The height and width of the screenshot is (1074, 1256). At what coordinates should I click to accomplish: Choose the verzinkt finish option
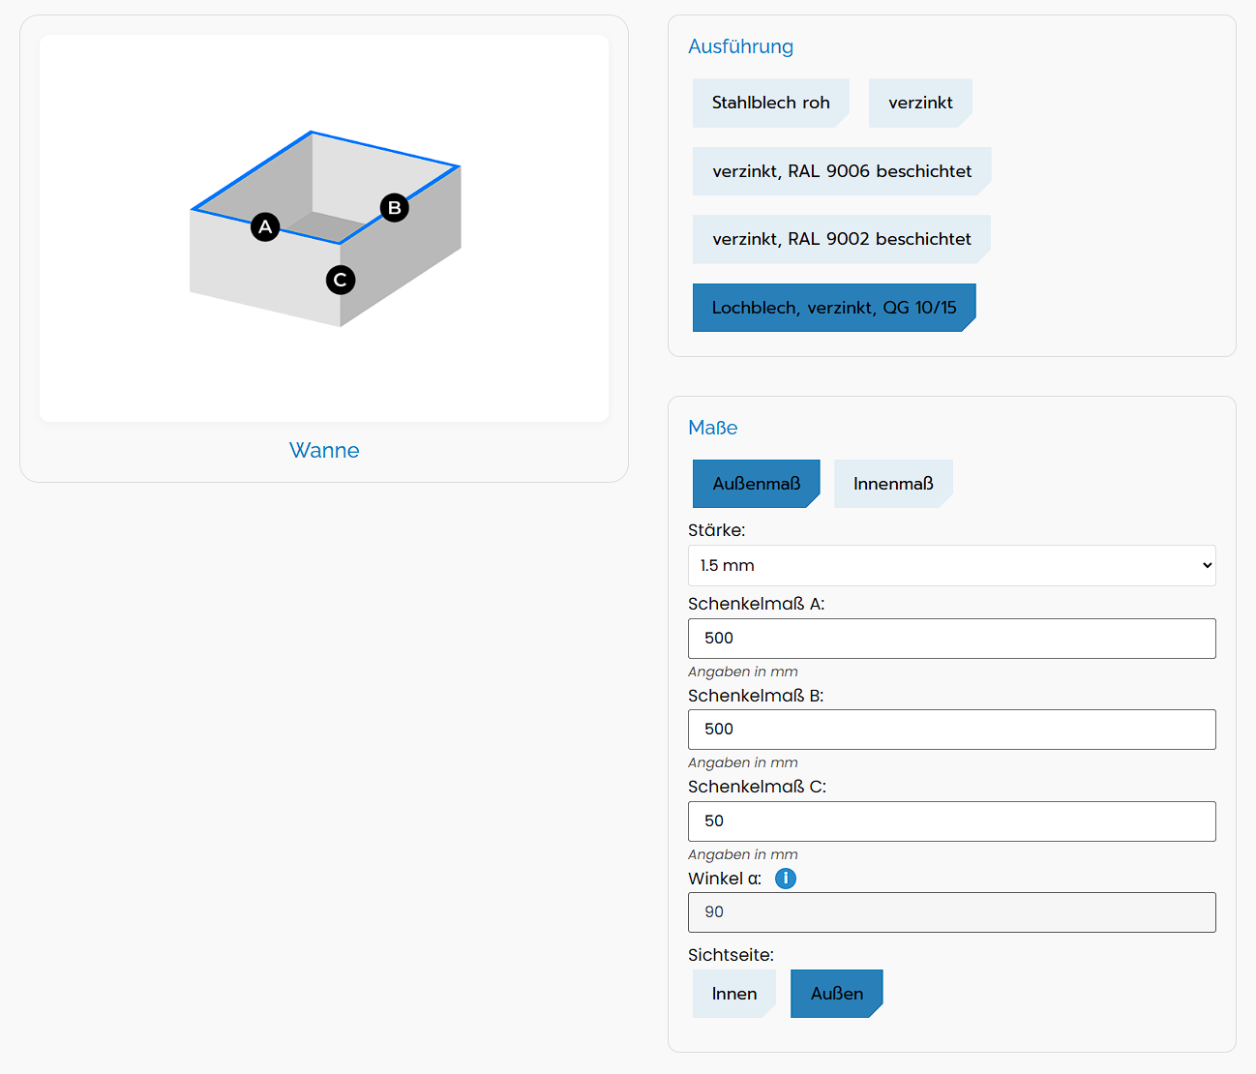[x=919, y=103]
